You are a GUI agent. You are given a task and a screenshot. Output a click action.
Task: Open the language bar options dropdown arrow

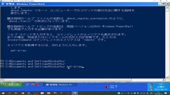pyautogui.click(x=116, y=88)
